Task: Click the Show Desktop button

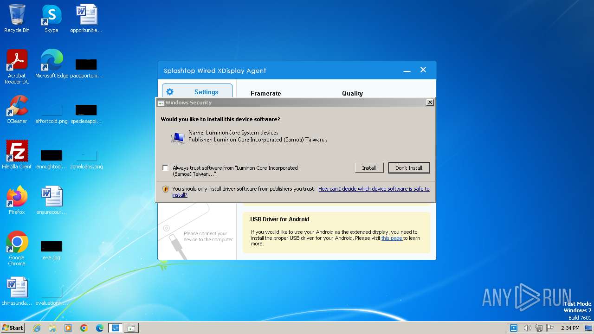Action: point(588,328)
